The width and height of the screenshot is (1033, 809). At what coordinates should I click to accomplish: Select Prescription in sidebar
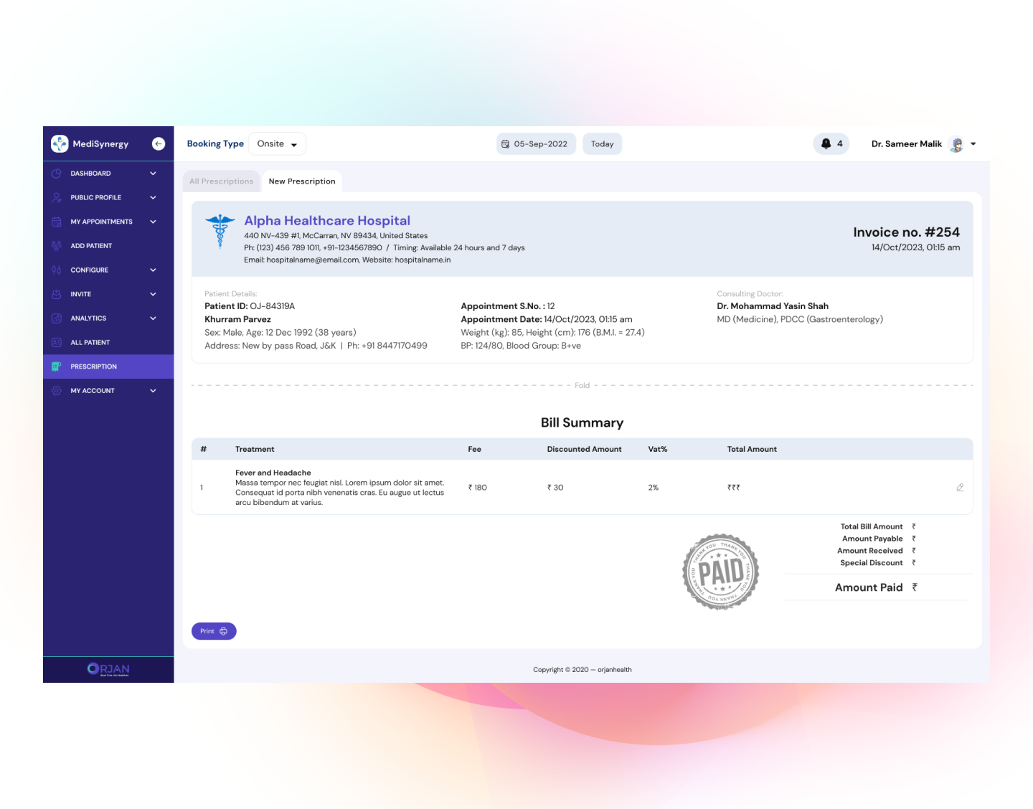click(x=108, y=366)
